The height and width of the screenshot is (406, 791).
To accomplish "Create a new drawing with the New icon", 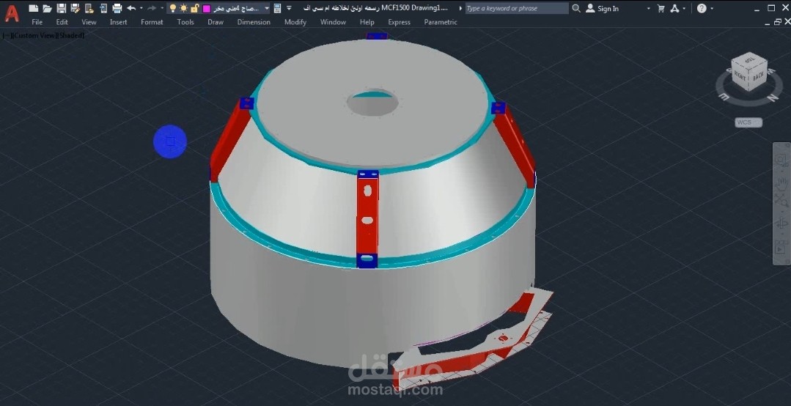I will 33,8.
